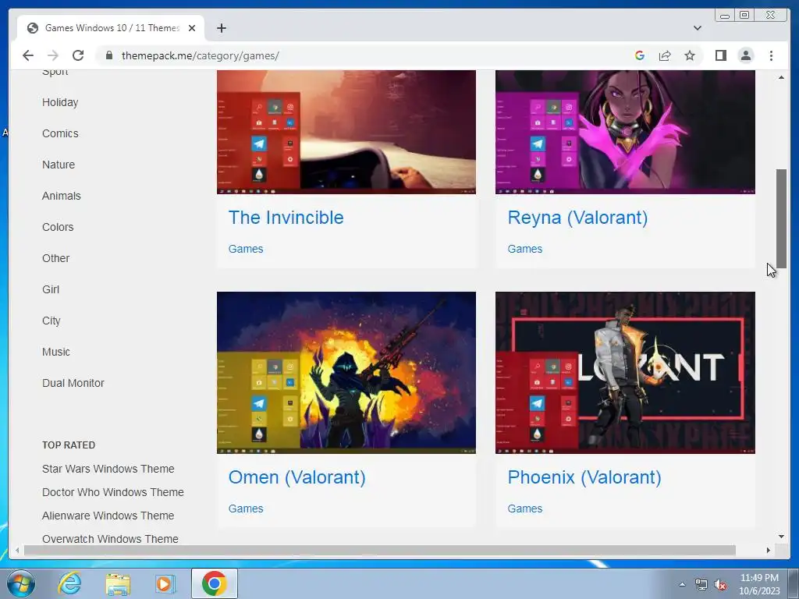
Task: Open Overwatch Windows Theme link
Action: 110,539
